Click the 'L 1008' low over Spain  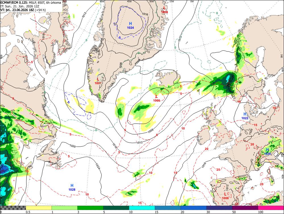[225, 196]
